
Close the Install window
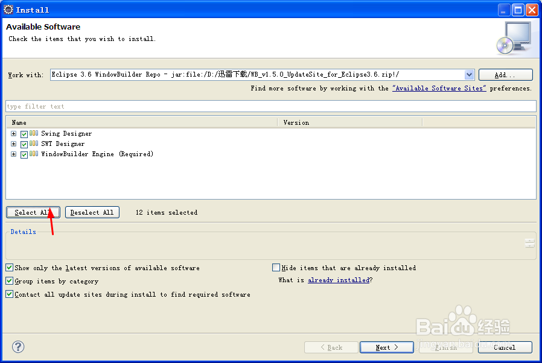pyautogui.click(x=532, y=10)
